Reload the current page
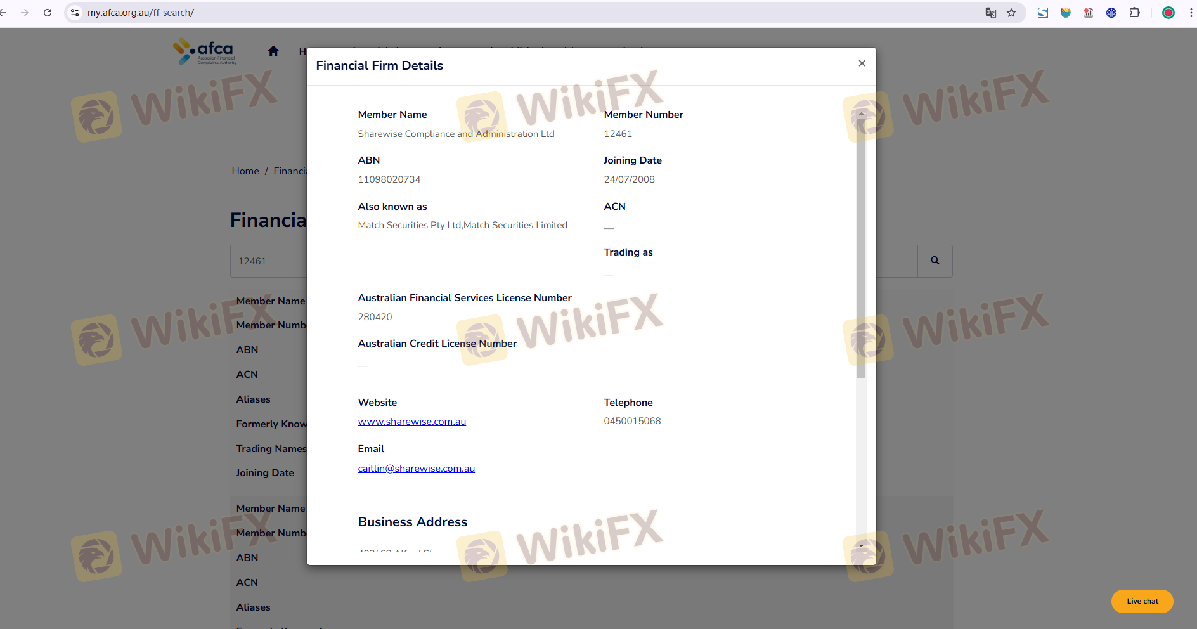This screenshot has height=629, width=1197. coord(48,13)
